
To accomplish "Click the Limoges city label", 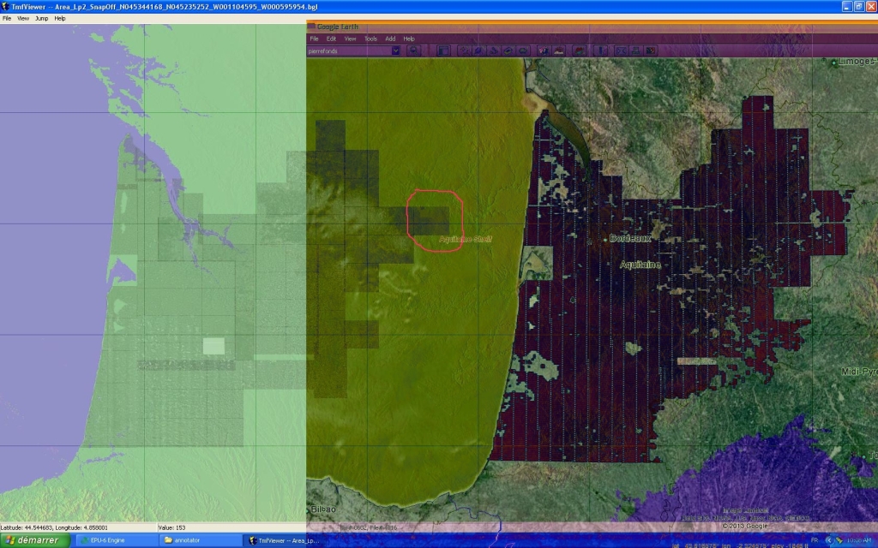I will 857,62.
